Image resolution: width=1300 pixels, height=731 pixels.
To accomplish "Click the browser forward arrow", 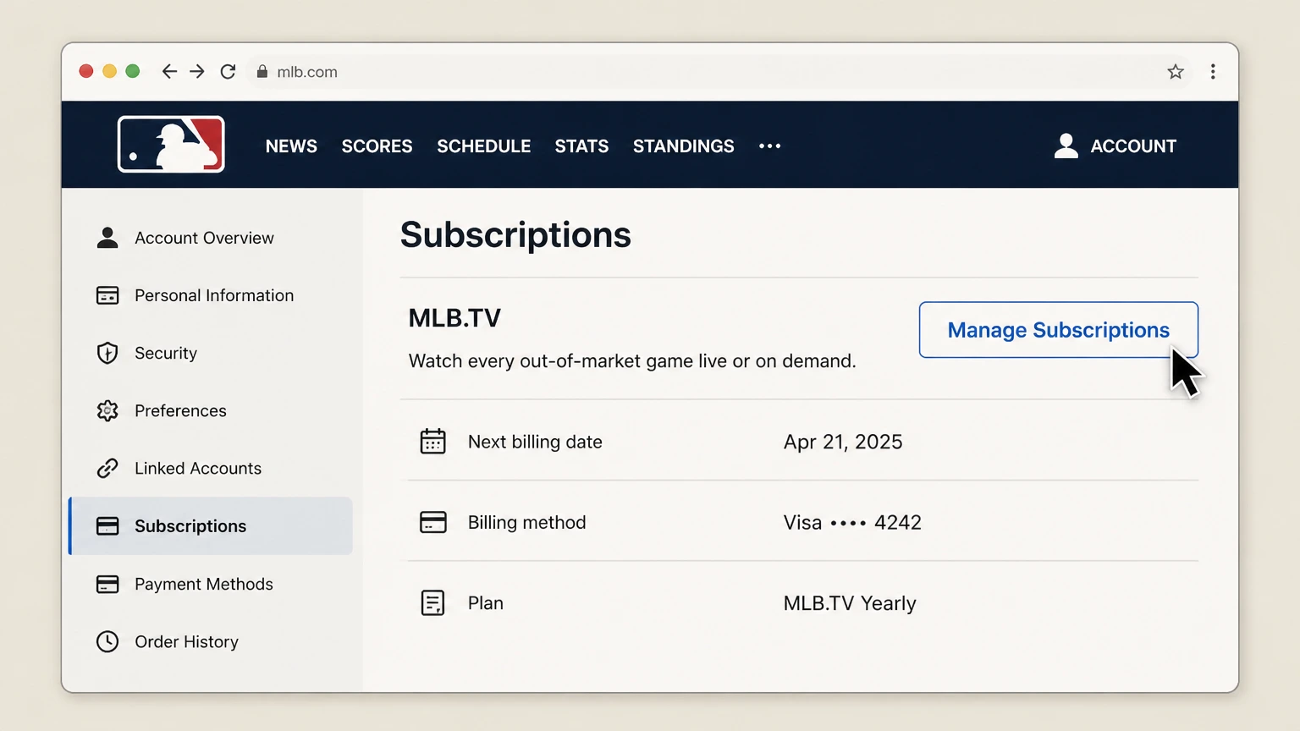I will coord(197,72).
